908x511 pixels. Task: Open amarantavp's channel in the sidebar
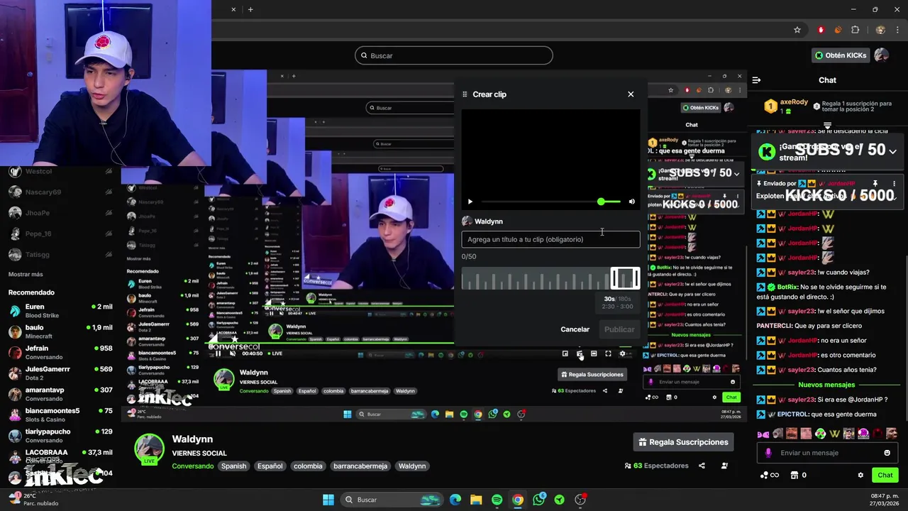[60, 394]
